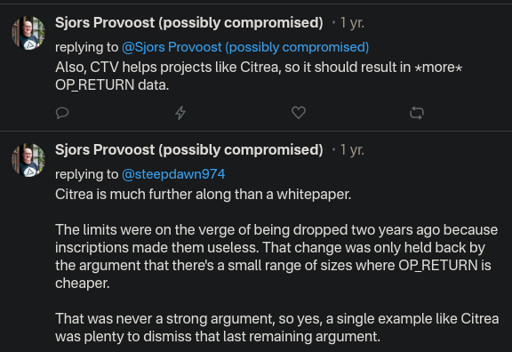Open the author name on the CTV post
This screenshot has height=352, width=512.
click(189, 23)
